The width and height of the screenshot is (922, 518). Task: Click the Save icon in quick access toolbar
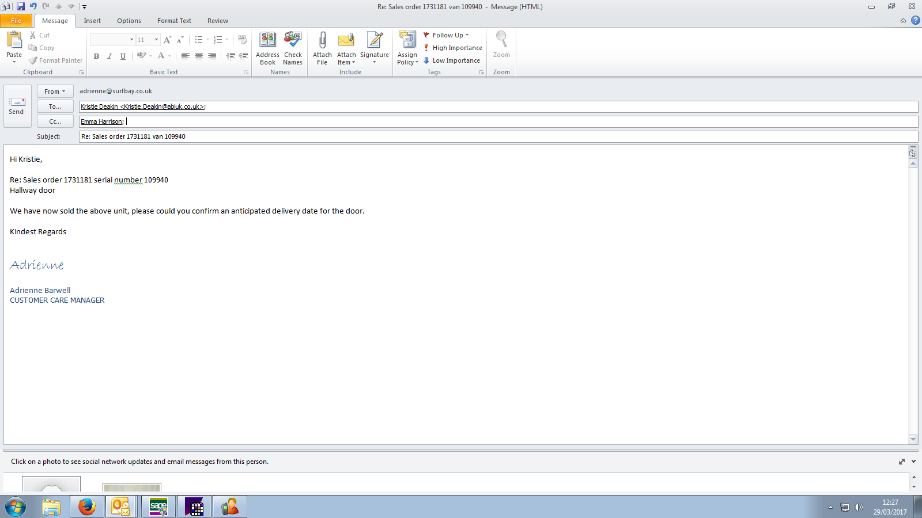click(x=21, y=6)
